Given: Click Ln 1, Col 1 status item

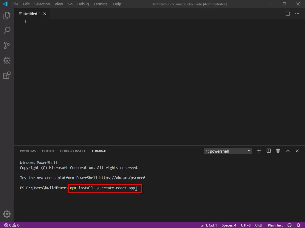Looking at the screenshot, I should click(208, 225).
